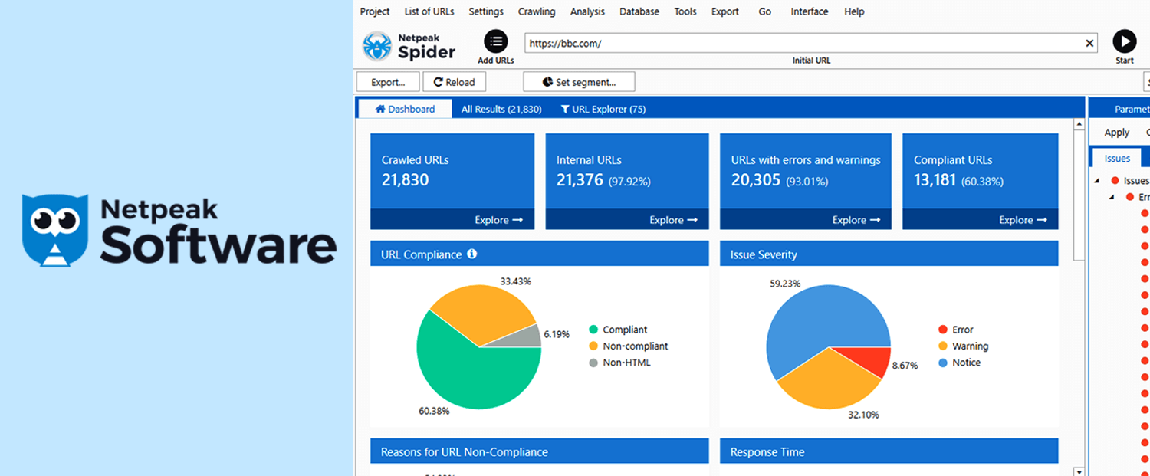Select the Warning legend entry
Image resolution: width=1150 pixels, height=476 pixels.
pyautogui.click(x=963, y=346)
